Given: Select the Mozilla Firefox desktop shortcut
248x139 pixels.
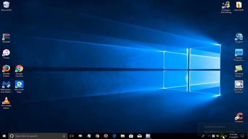Looking at the screenshot, I should [6, 71].
